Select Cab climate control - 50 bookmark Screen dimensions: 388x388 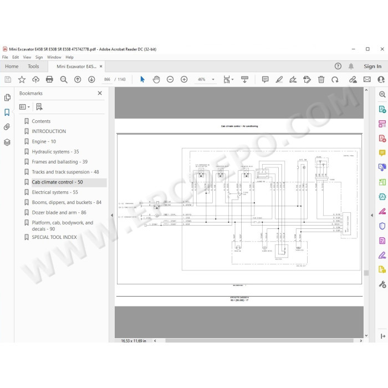click(x=57, y=182)
